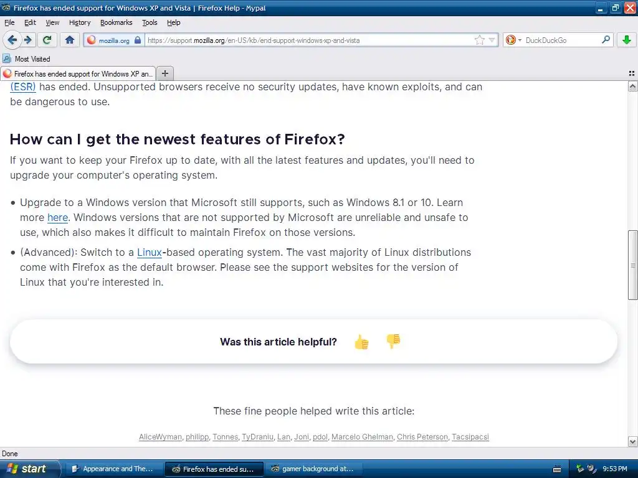This screenshot has width=638, height=478.
Task: Vote thumbs down for the article
Action: (x=393, y=341)
